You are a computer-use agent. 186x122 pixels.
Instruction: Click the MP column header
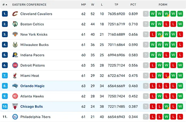[83, 5]
